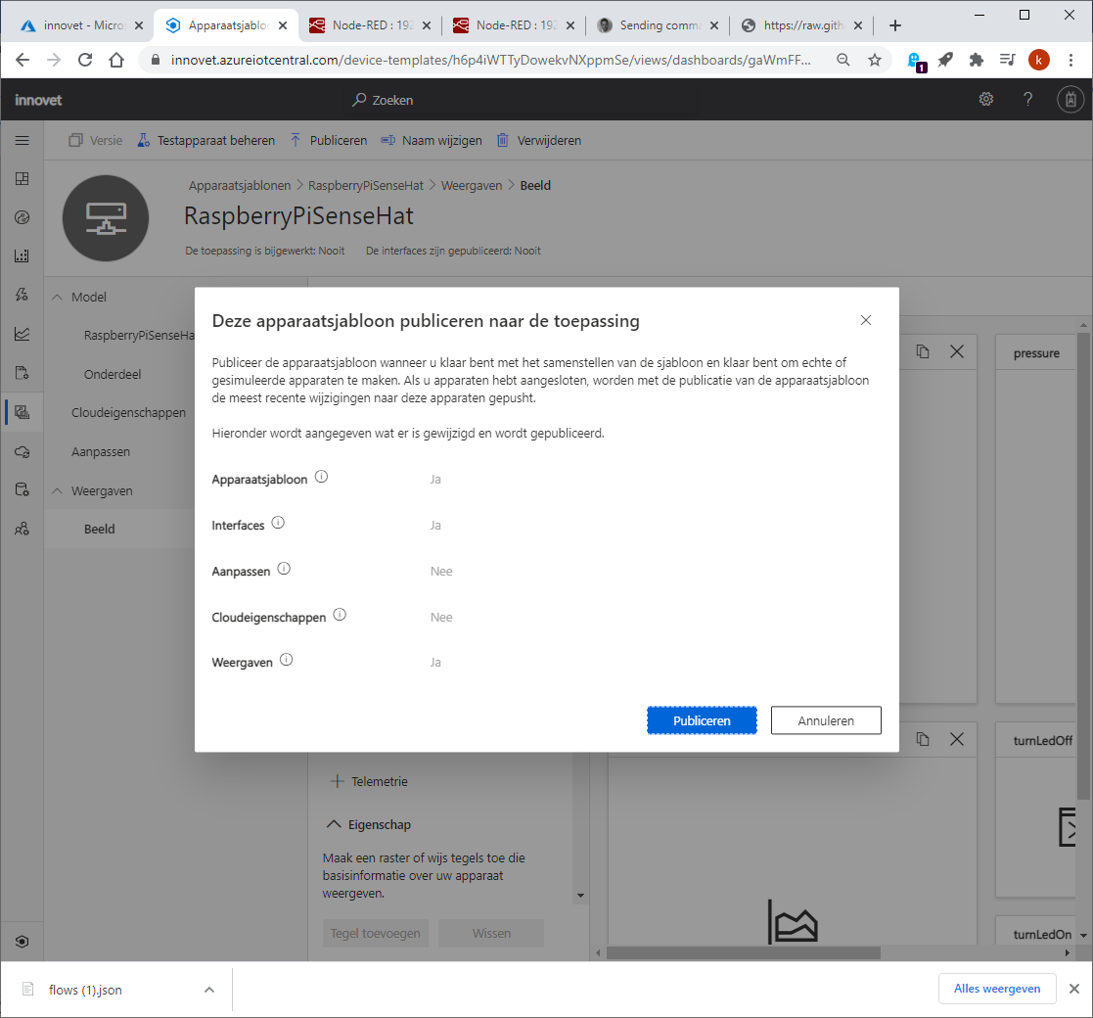Click the Wissen button
Image resolution: width=1093 pixels, height=1018 pixels.
pyautogui.click(x=491, y=934)
